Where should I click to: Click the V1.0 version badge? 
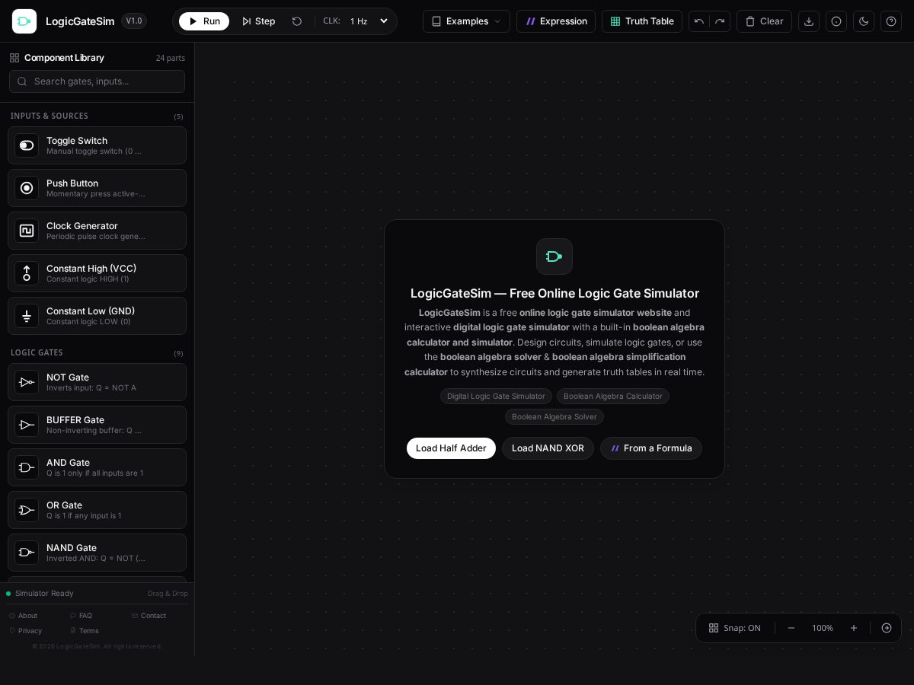pyautogui.click(x=134, y=21)
